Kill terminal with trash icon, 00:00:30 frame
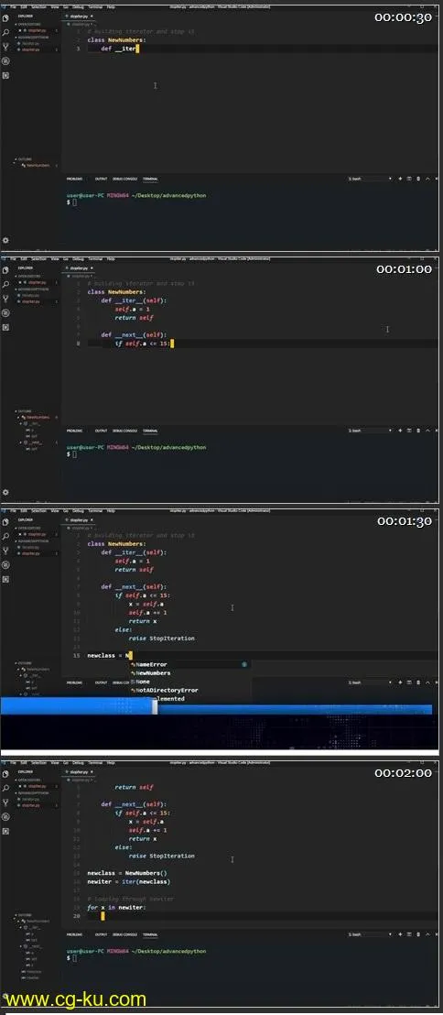The height and width of the screenshot is (1015, 443). coord(417,178)
